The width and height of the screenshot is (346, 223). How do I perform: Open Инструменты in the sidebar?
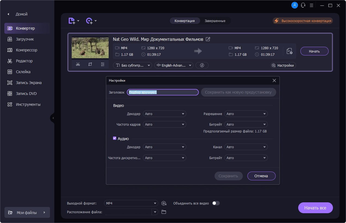point(27,104)
